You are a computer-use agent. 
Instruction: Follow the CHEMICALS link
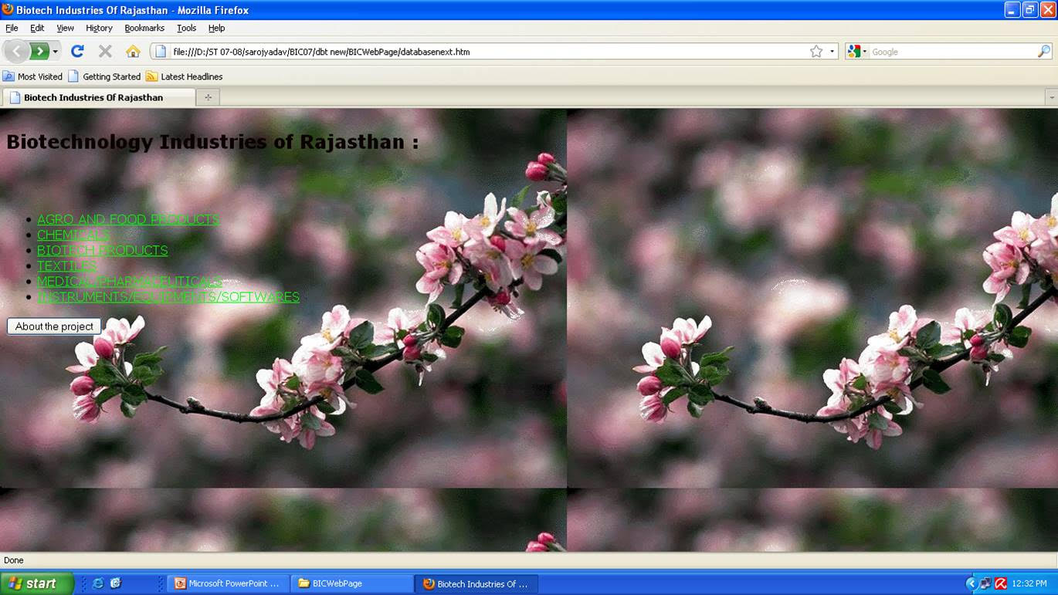click(73, 235)
